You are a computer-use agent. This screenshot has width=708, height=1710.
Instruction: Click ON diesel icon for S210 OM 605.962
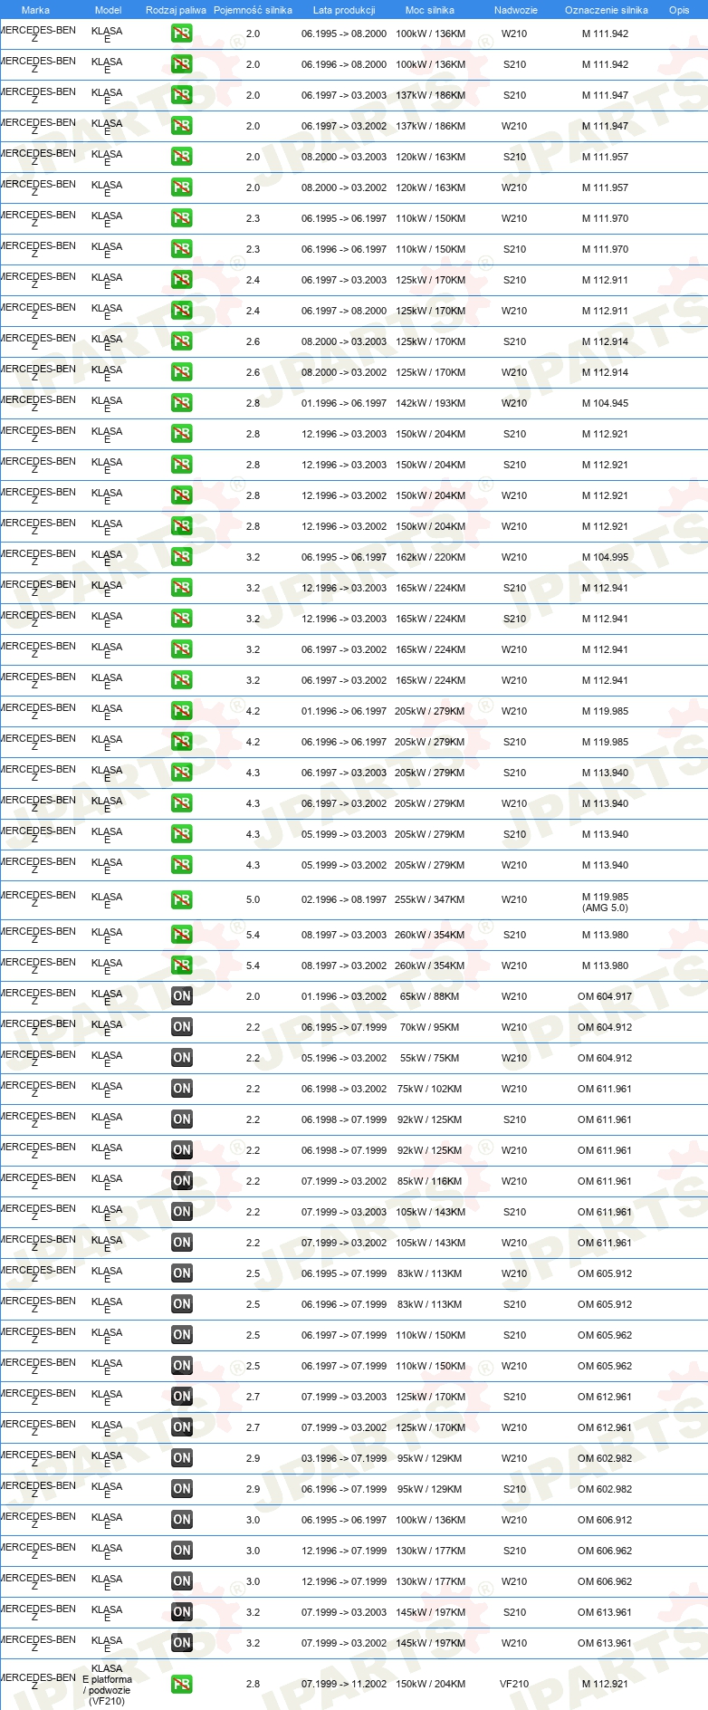click(x=182, y=1335)
